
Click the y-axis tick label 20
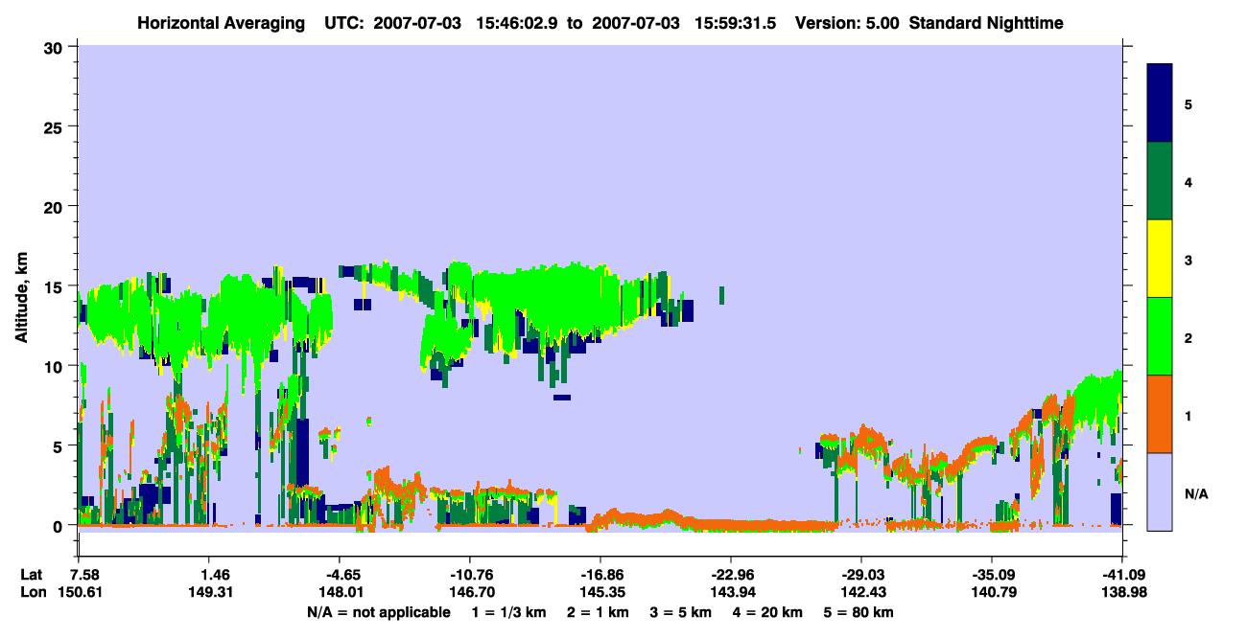[x=55, y=206]
